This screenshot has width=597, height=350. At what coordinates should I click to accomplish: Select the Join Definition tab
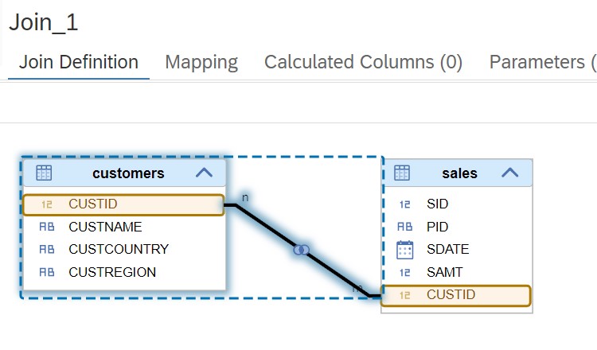[x=79, y=62]
